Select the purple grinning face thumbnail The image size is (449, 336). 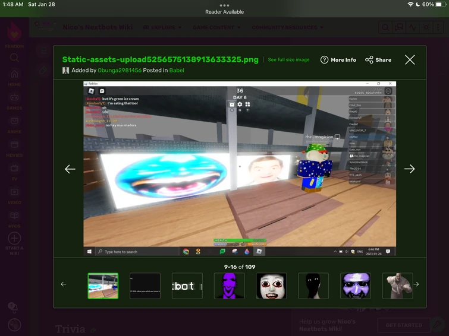click(356, 286)
